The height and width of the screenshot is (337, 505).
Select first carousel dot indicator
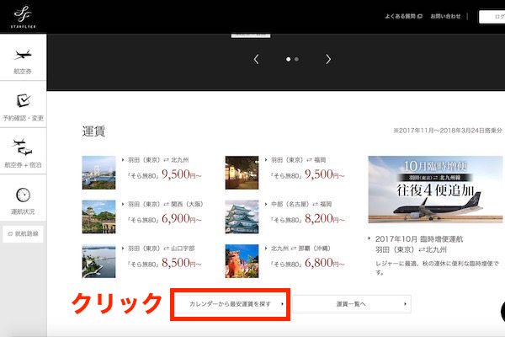point(288,59)
